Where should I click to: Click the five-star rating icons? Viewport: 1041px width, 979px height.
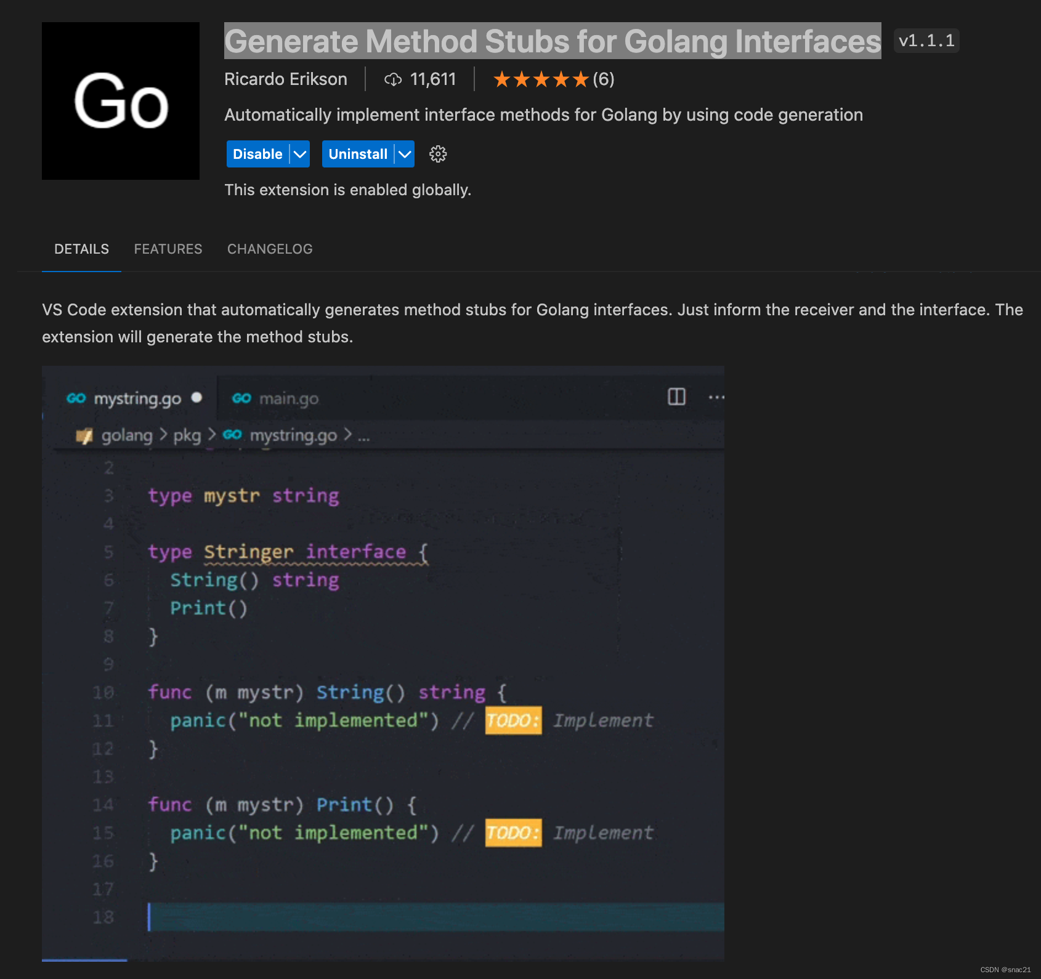541,79
